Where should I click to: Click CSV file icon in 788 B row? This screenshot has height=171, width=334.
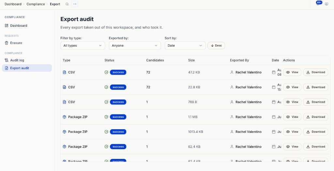click(64, 102)
